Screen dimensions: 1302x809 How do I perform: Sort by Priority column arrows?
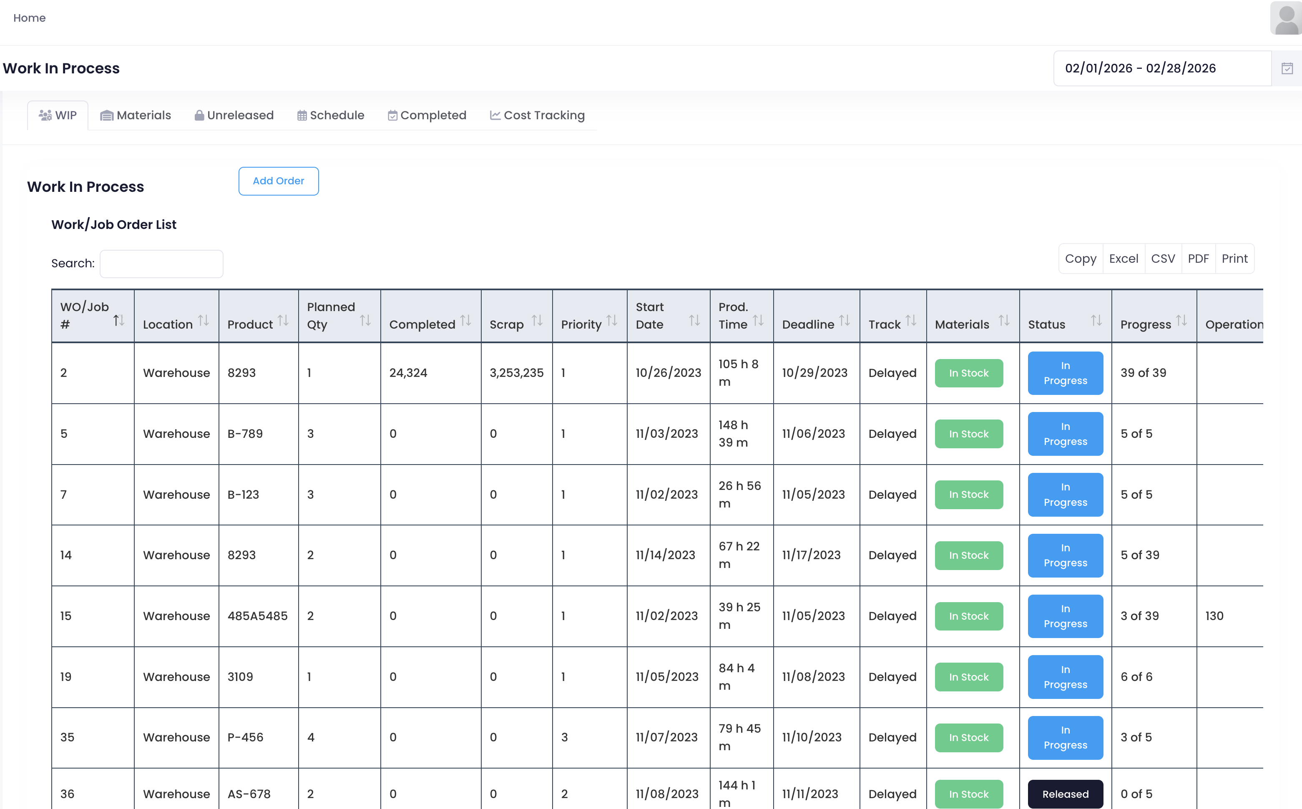(x=612, y=321)
